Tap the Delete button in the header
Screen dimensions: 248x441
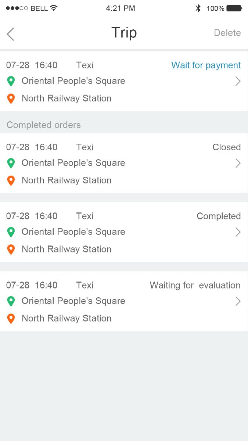pos(227,33)
